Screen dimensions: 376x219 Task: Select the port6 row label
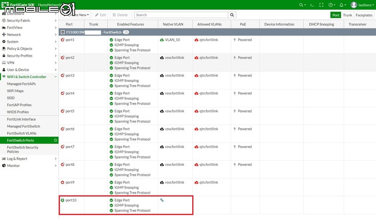click(x=70, y=129)
